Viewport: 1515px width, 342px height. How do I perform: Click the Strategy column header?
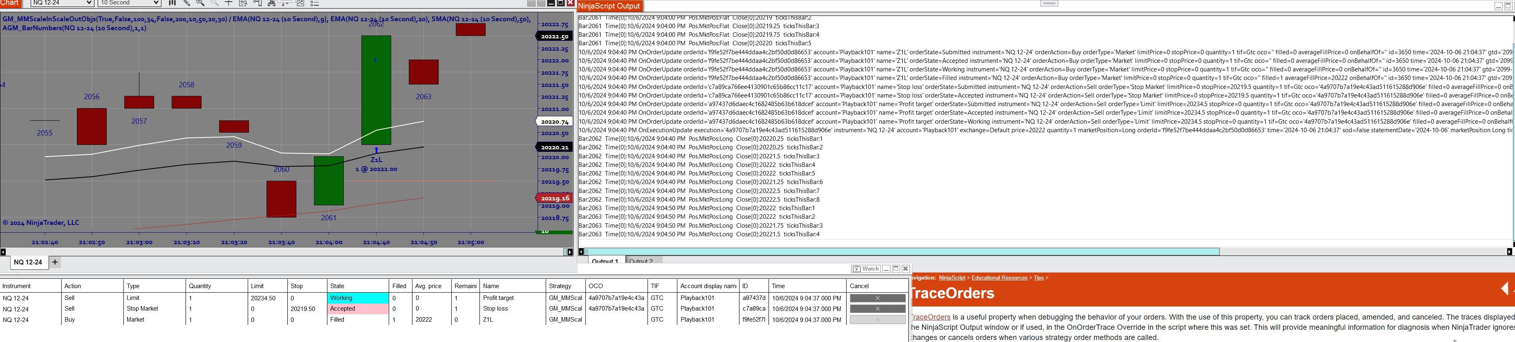click(x=565, y=286)
